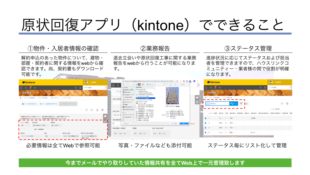Open record gear menu beside copy icon
This screenshot has height=175, width=310.
coord(102,110)
